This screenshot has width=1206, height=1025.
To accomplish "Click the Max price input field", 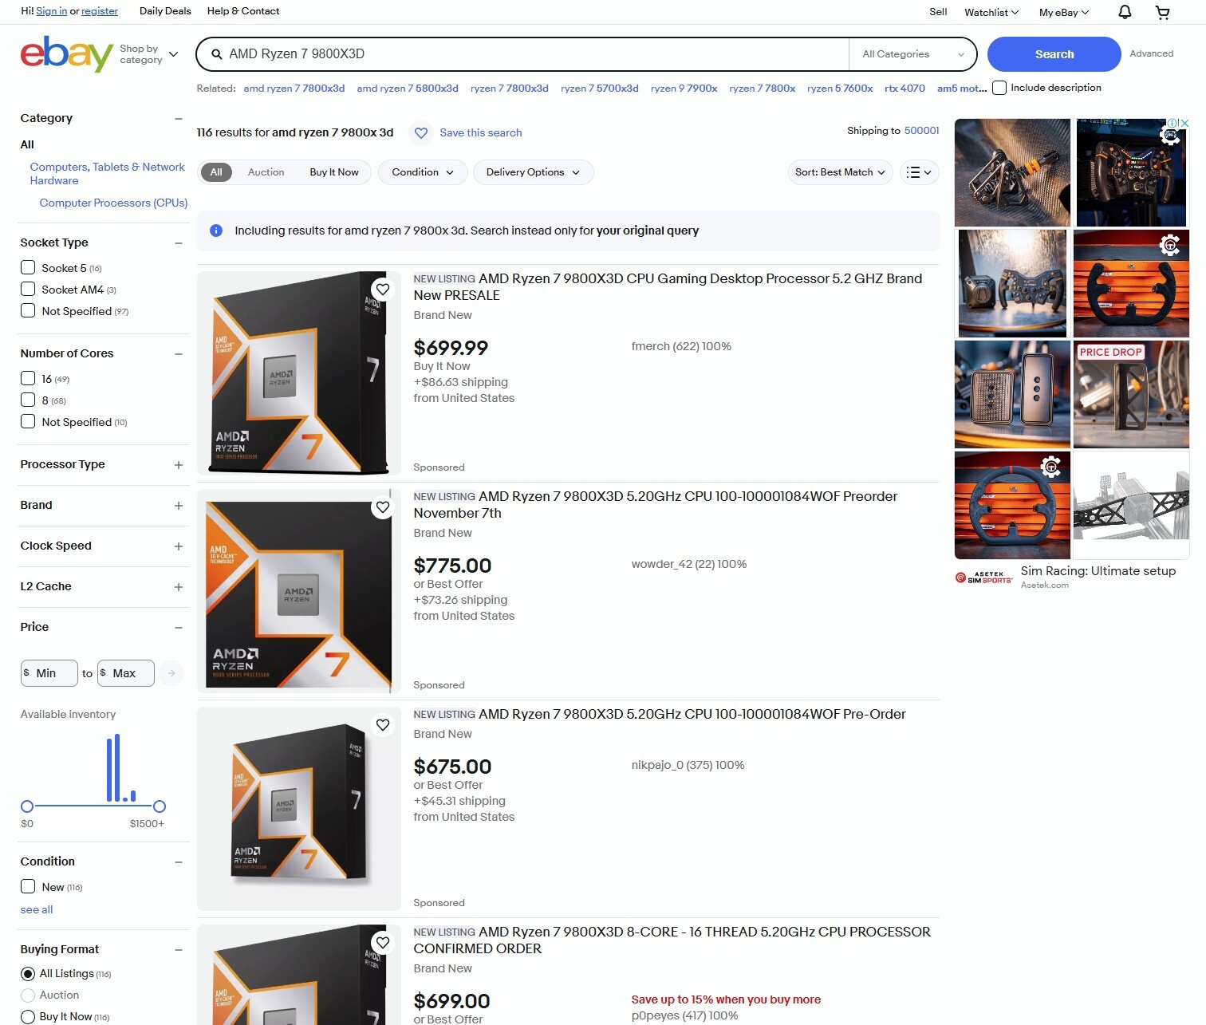I will (126, 673).
